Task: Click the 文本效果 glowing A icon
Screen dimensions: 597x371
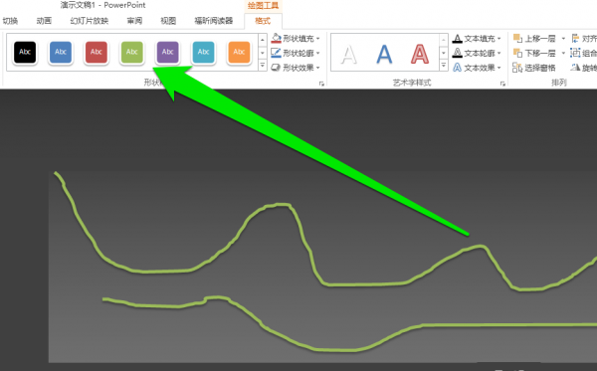Action: click(458, 68)
